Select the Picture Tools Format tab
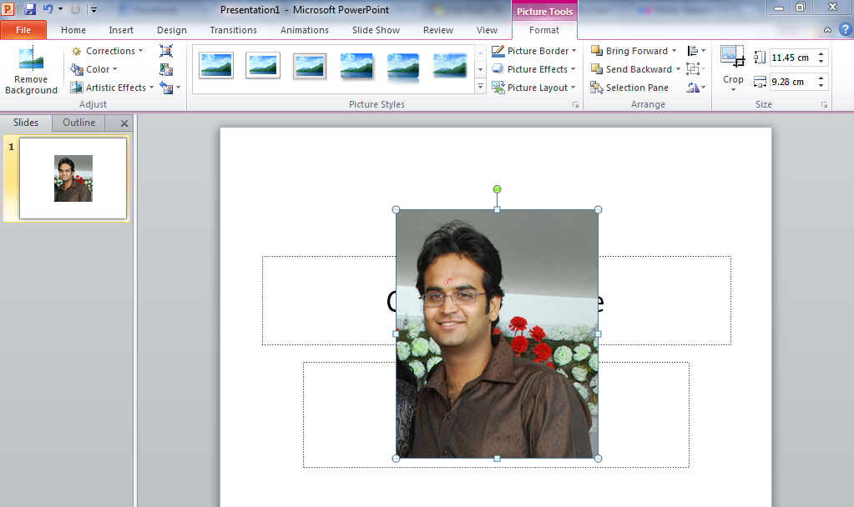This screenshot has width=854, height=507. [x=544, y=31]
